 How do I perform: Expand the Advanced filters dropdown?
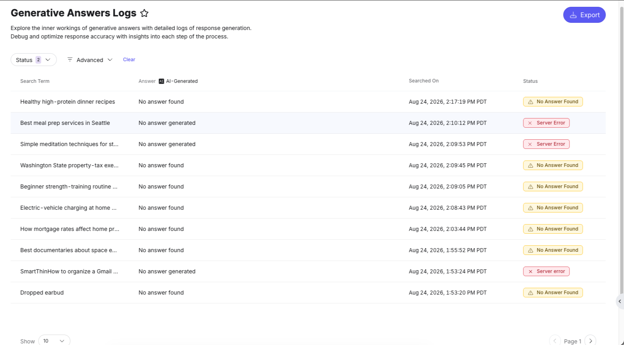point(90,60)
